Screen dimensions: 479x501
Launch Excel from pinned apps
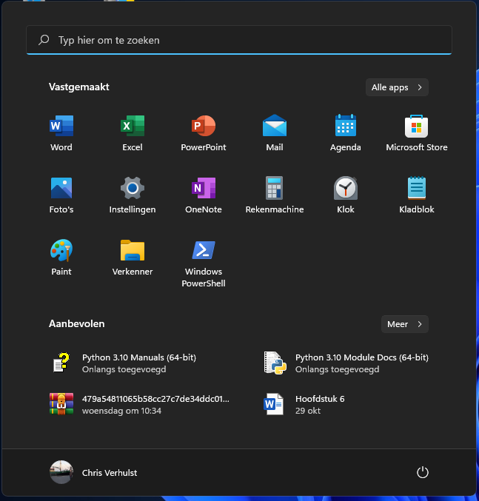pos(133,126)
